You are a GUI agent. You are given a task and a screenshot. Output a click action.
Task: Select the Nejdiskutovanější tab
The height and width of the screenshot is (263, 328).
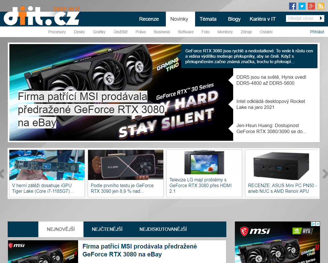pos(163,229)
